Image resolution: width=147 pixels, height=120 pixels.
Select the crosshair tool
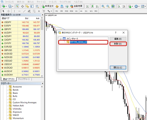coord(8,11)
